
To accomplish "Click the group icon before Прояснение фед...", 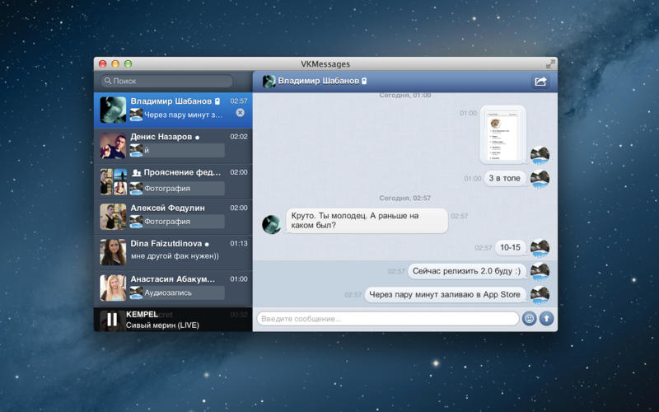I will coord(136,173).
